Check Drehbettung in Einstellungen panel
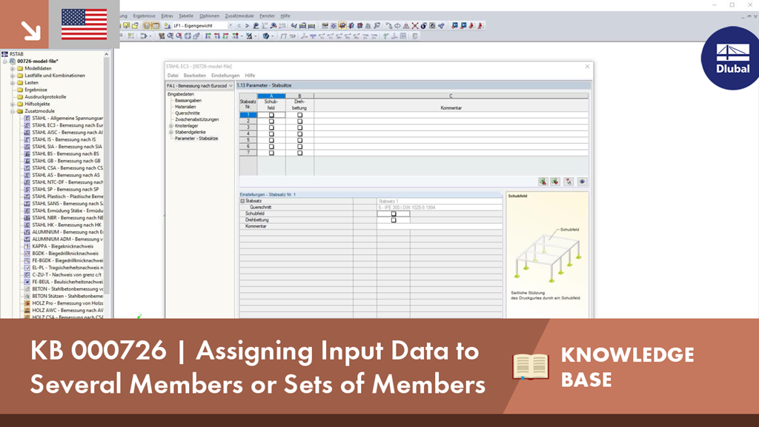759x427 pixels. tap(394, 219)
